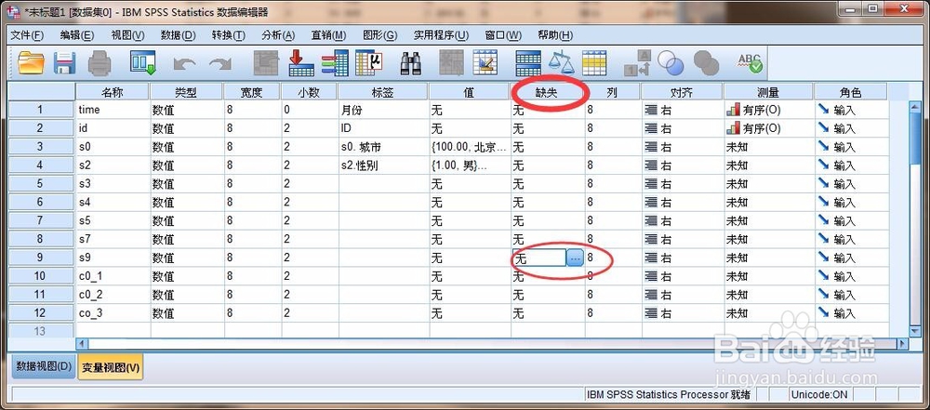Click the horizontal scrollbar left arrow
This screenshot has height=410, width=930.
pos(83,344)
